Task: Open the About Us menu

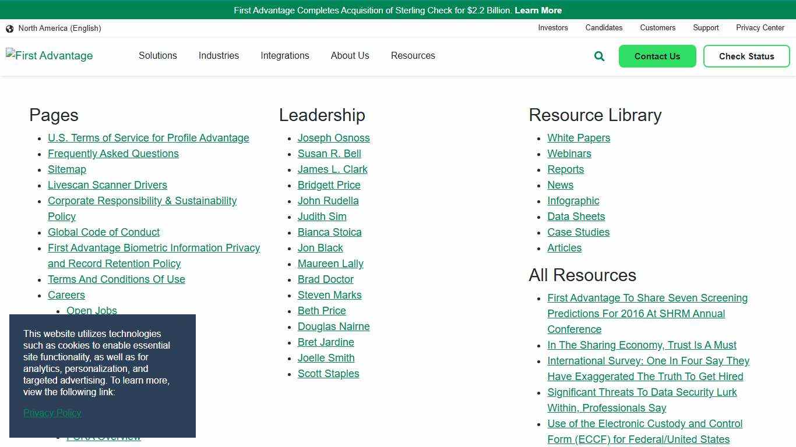Action: coord(350,55)
